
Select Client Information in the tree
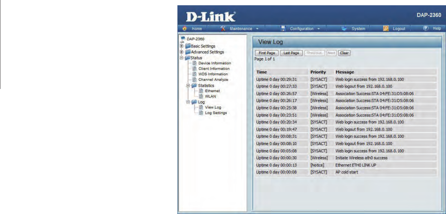click(x=214, y=69)
